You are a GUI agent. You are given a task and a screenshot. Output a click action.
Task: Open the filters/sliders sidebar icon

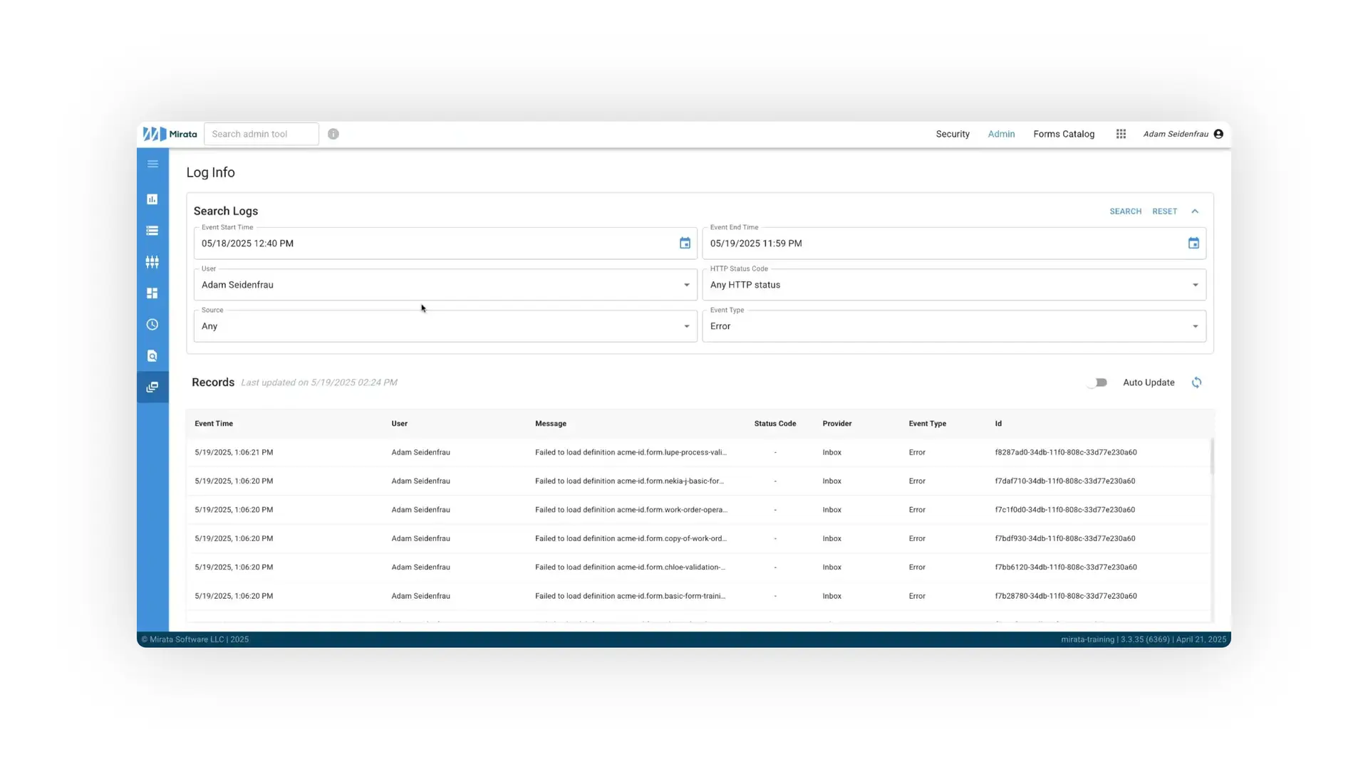coord(152,262)
